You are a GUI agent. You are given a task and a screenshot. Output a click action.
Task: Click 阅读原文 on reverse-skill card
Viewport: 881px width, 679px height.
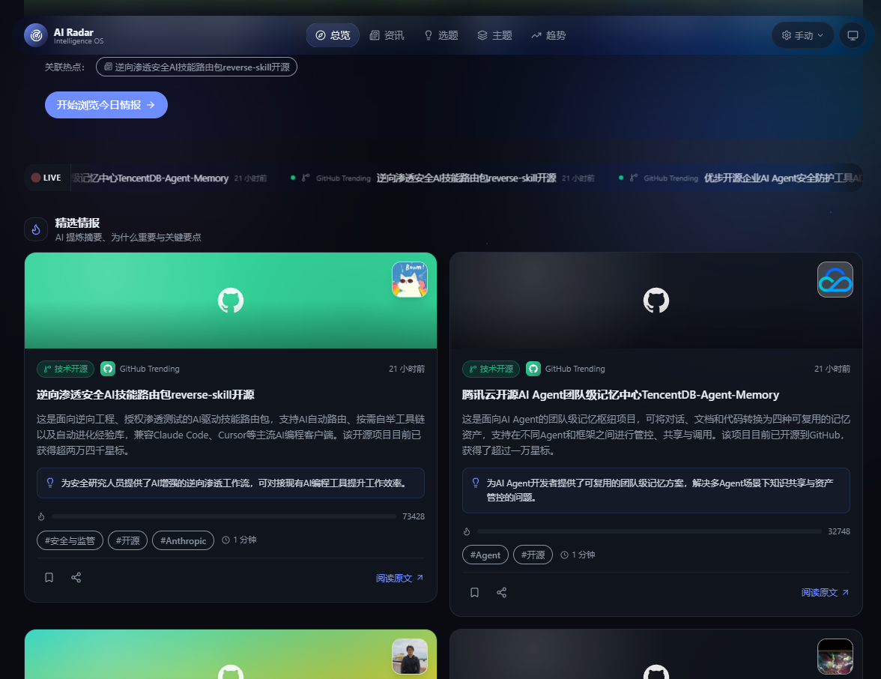click(x=399, y=578)
